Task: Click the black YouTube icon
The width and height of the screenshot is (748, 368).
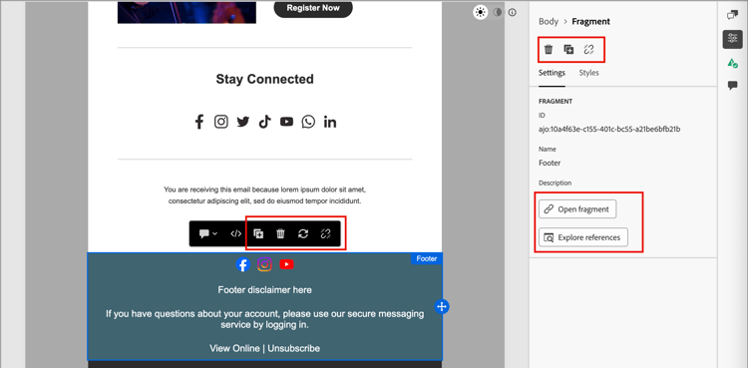Action: coord(286,122)
